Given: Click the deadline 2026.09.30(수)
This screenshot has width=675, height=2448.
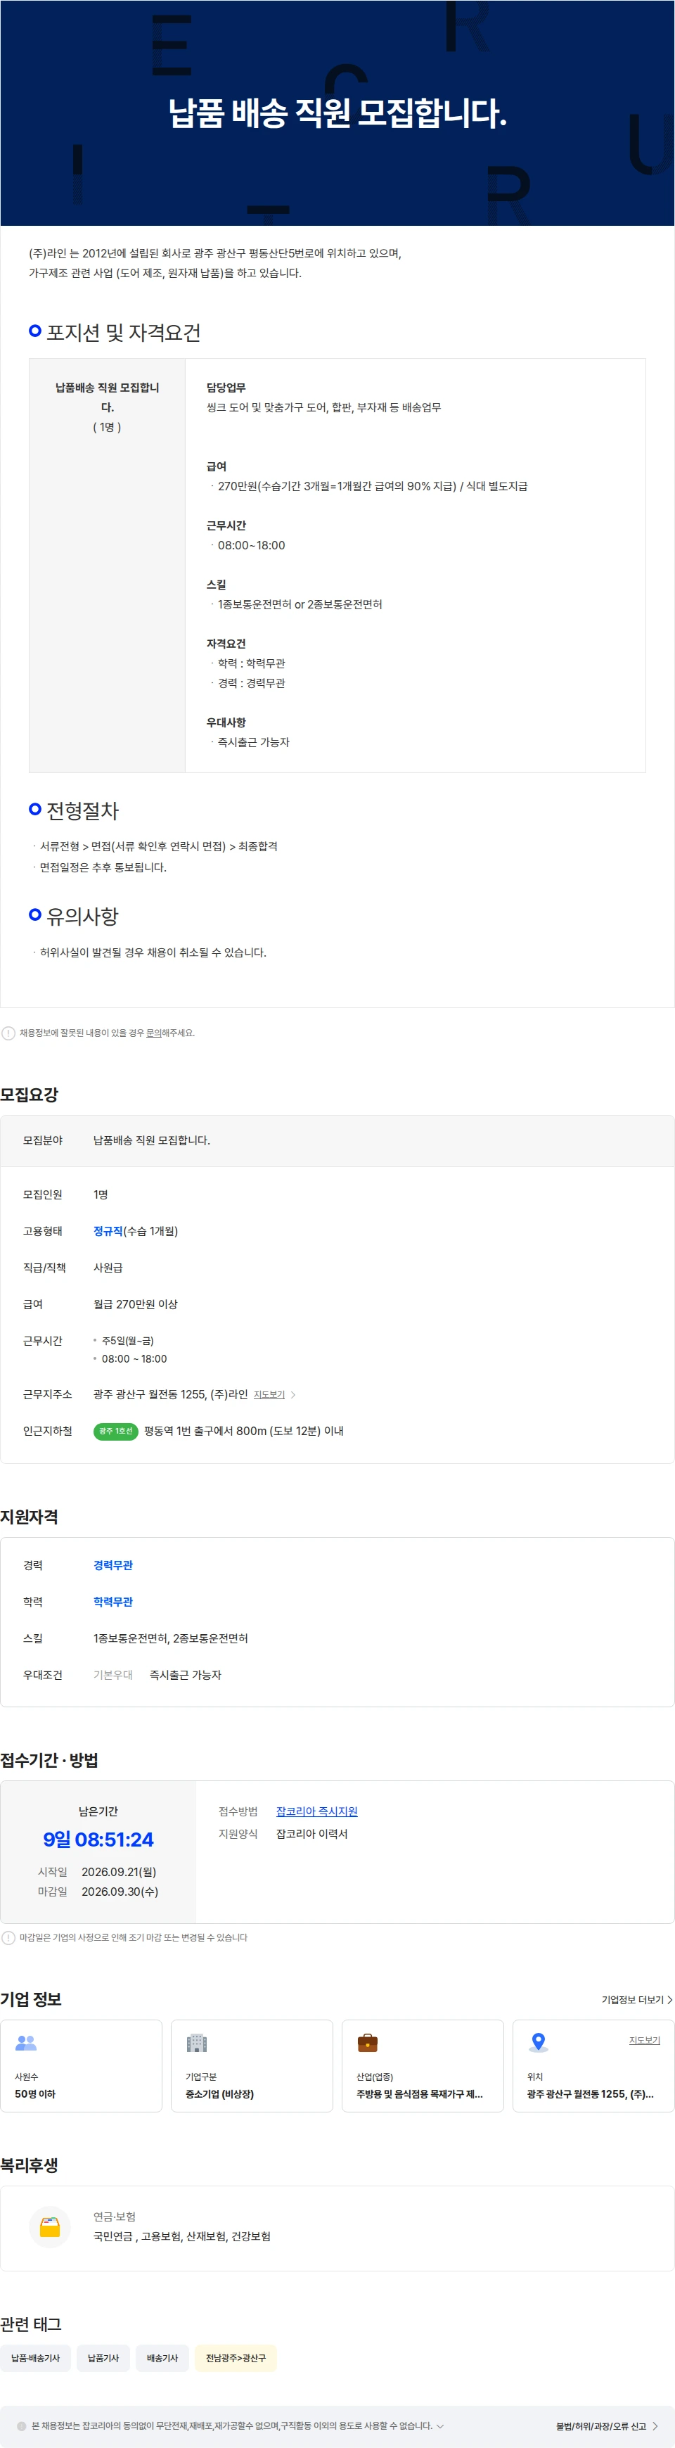Looking at the screenshot, I should (x=120, y=1891).
